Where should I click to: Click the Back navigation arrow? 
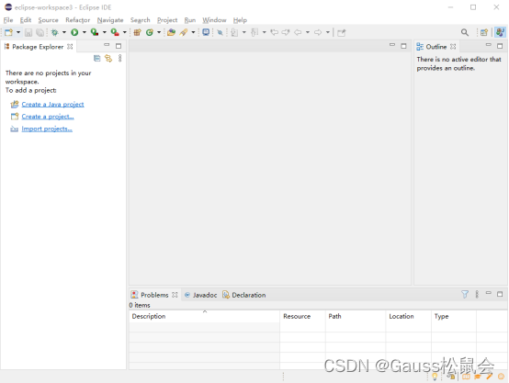tap(298, 32)
